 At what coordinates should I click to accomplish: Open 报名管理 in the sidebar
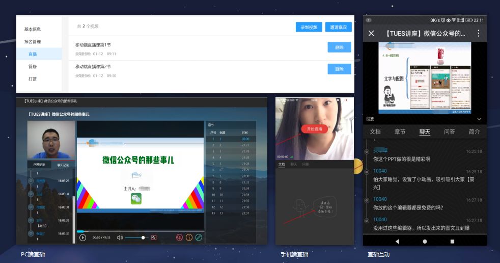coord(33,41)
